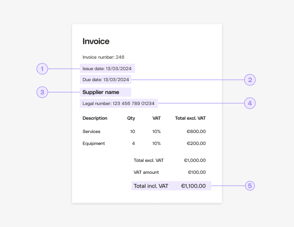Click the highlighted Issue date field
This screenshot has height=227, width=294.
point(107,69)
